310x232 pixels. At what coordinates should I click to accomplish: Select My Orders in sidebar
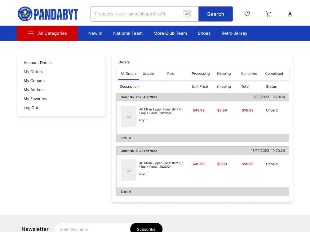click(x=33, y=72)
